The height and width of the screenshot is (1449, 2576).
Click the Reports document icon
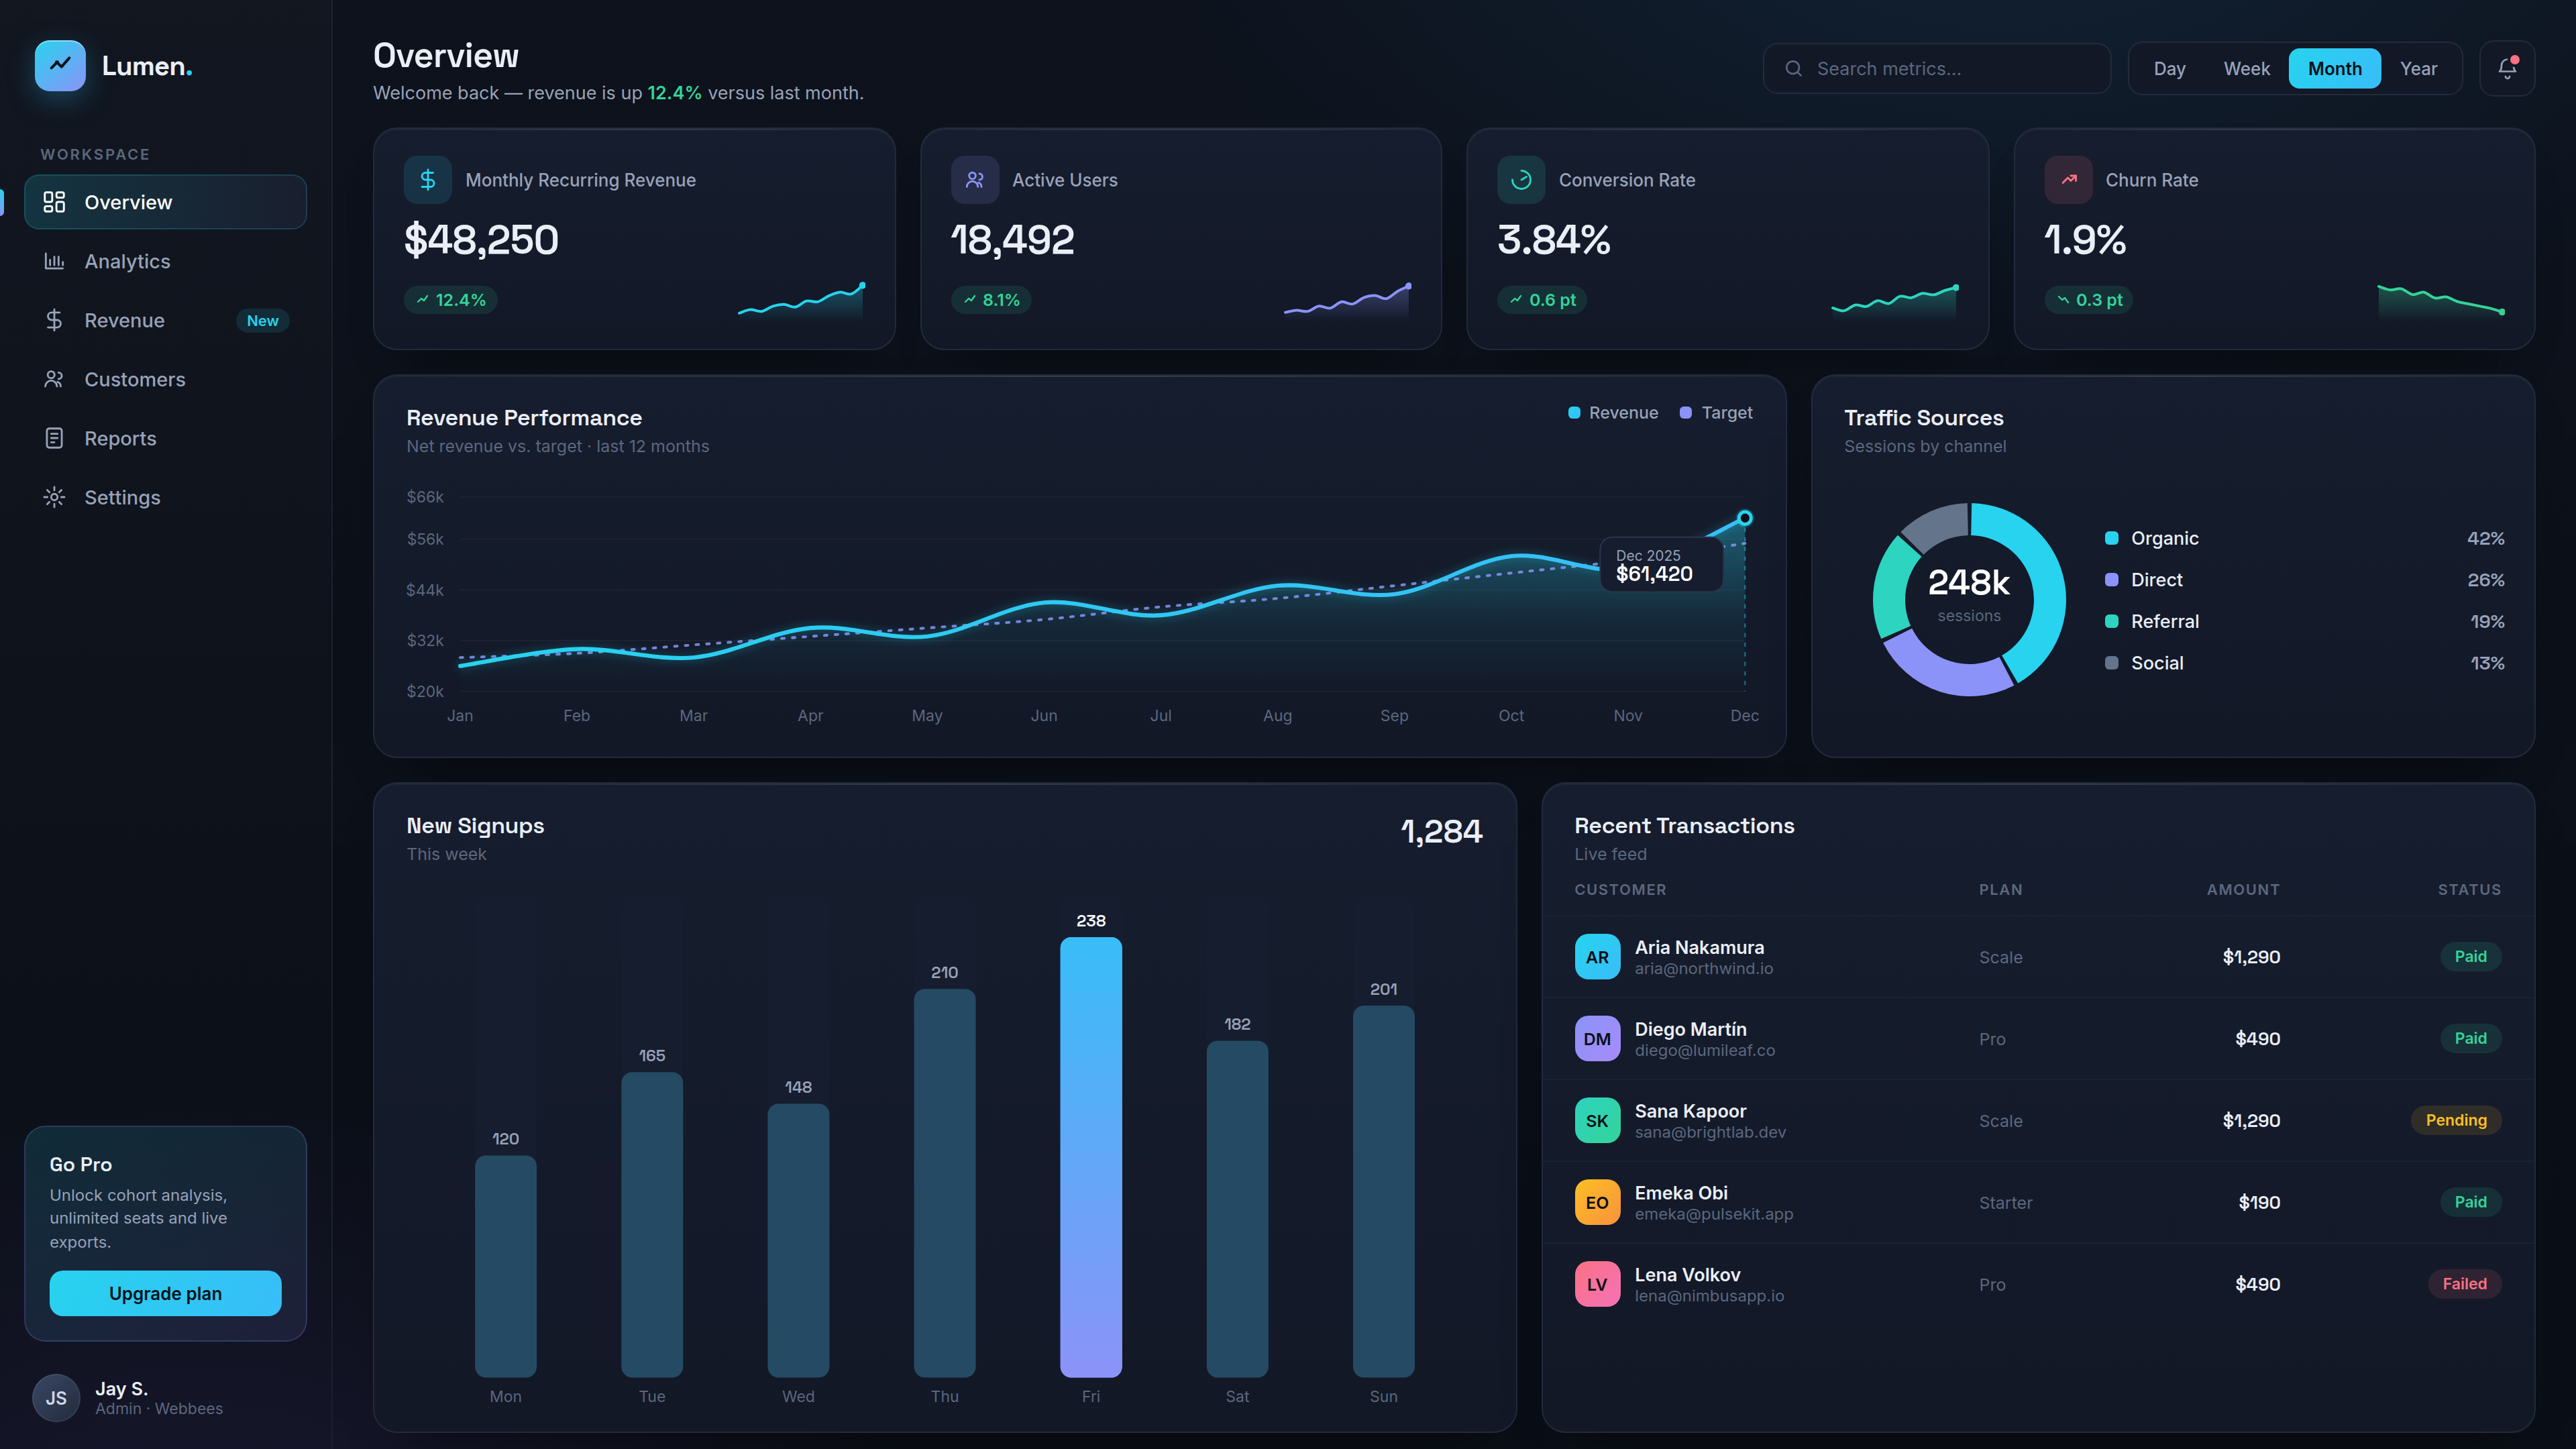click(x=54, y=438)
